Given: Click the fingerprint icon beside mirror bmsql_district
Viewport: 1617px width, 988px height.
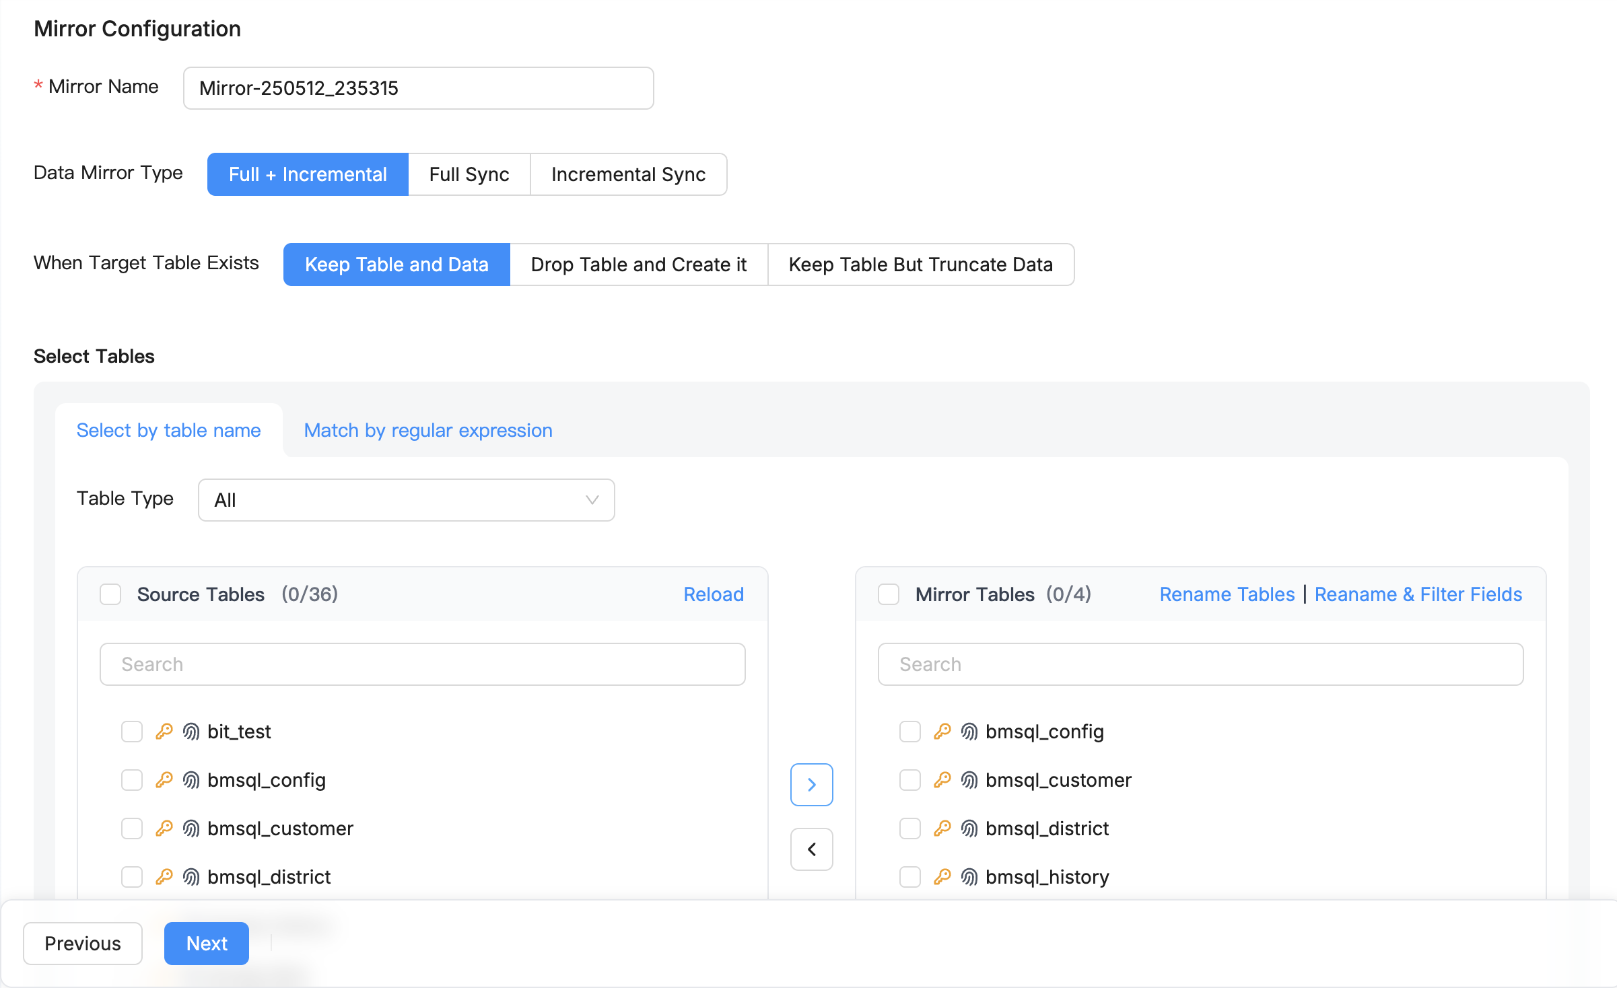Looking at the screenshot, I should click(969, 828).
